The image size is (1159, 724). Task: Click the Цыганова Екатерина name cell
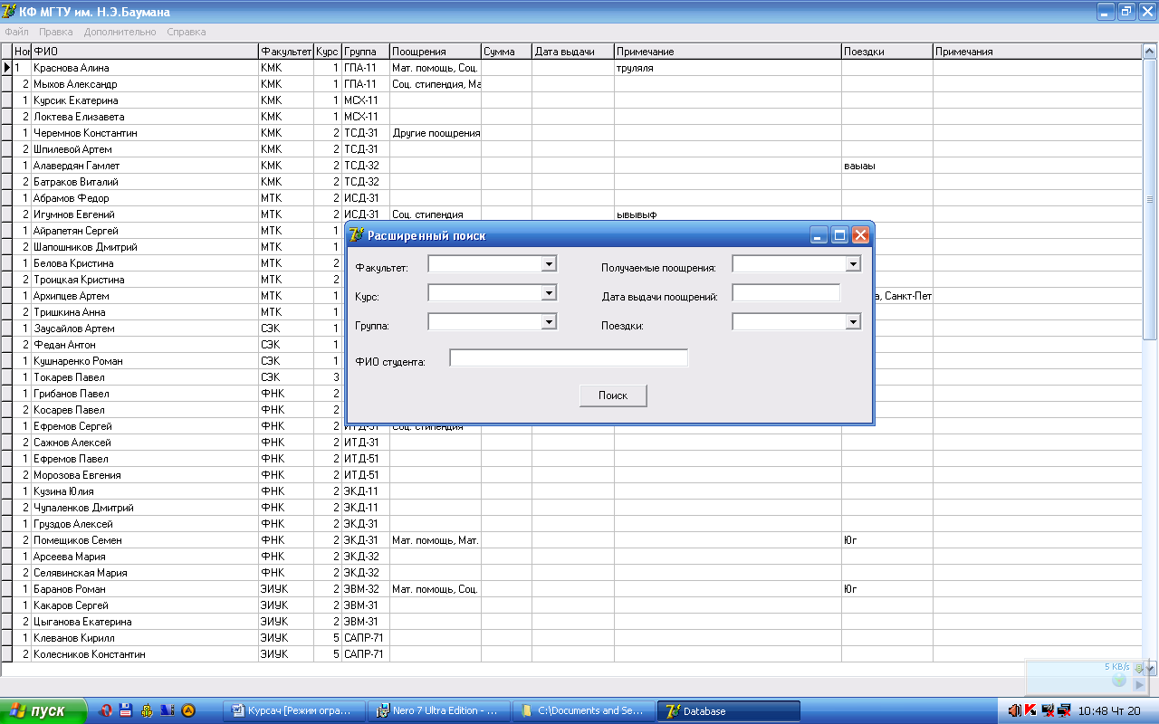(145, 622)
